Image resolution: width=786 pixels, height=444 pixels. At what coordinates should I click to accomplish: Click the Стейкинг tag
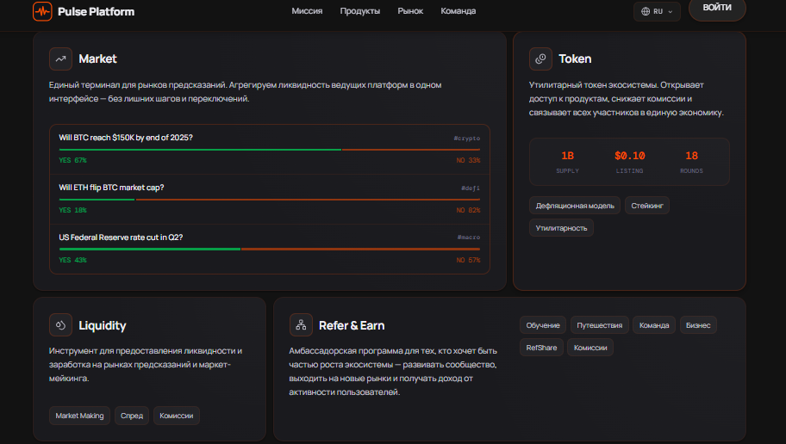pos(647,206)
